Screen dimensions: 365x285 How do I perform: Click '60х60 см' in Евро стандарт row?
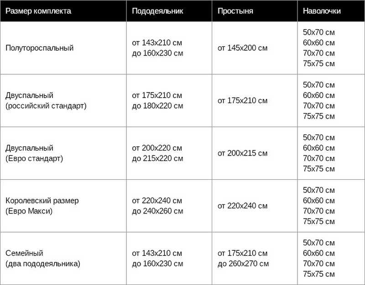[x=318, y=148]
